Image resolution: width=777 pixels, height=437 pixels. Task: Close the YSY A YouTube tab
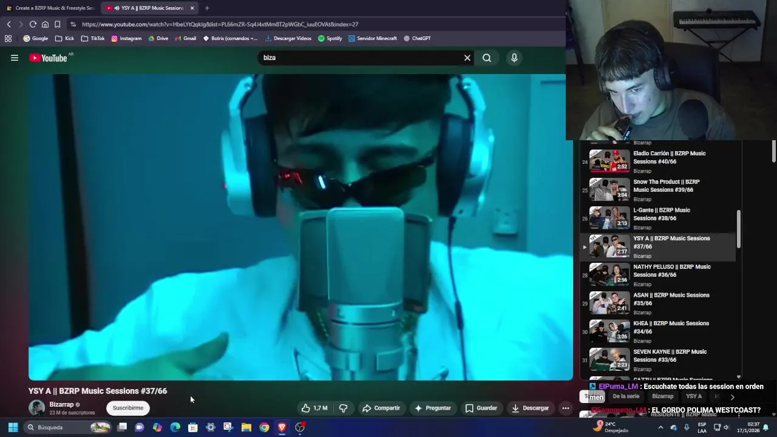(192, 8)
